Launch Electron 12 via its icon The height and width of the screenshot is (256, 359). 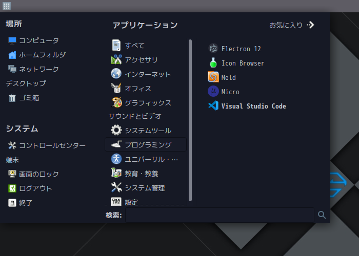point(213,49)
